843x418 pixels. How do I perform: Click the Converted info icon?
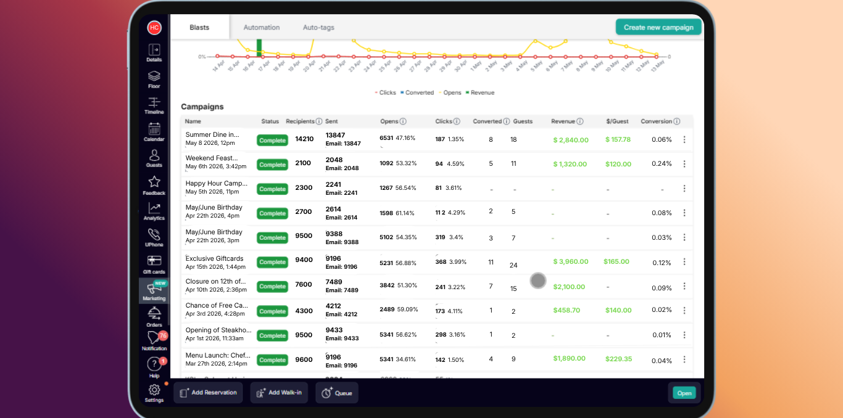coord(506,121)
